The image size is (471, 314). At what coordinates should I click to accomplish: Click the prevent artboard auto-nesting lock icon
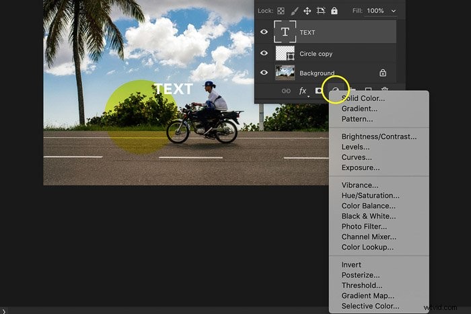[320, 11]
